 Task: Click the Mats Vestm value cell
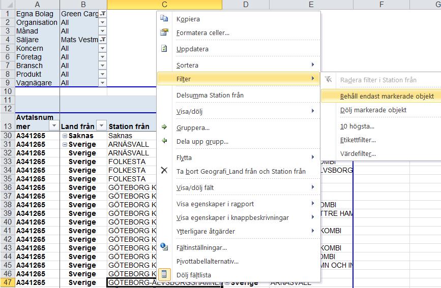click(79, 40)
